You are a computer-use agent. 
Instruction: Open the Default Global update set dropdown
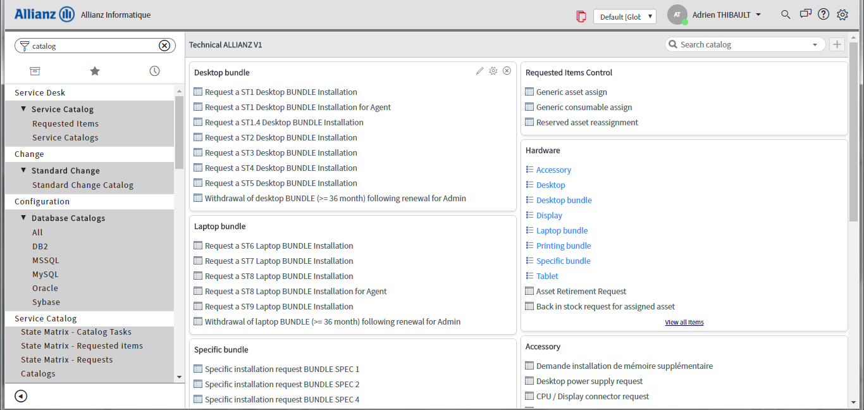click(624, 16)
